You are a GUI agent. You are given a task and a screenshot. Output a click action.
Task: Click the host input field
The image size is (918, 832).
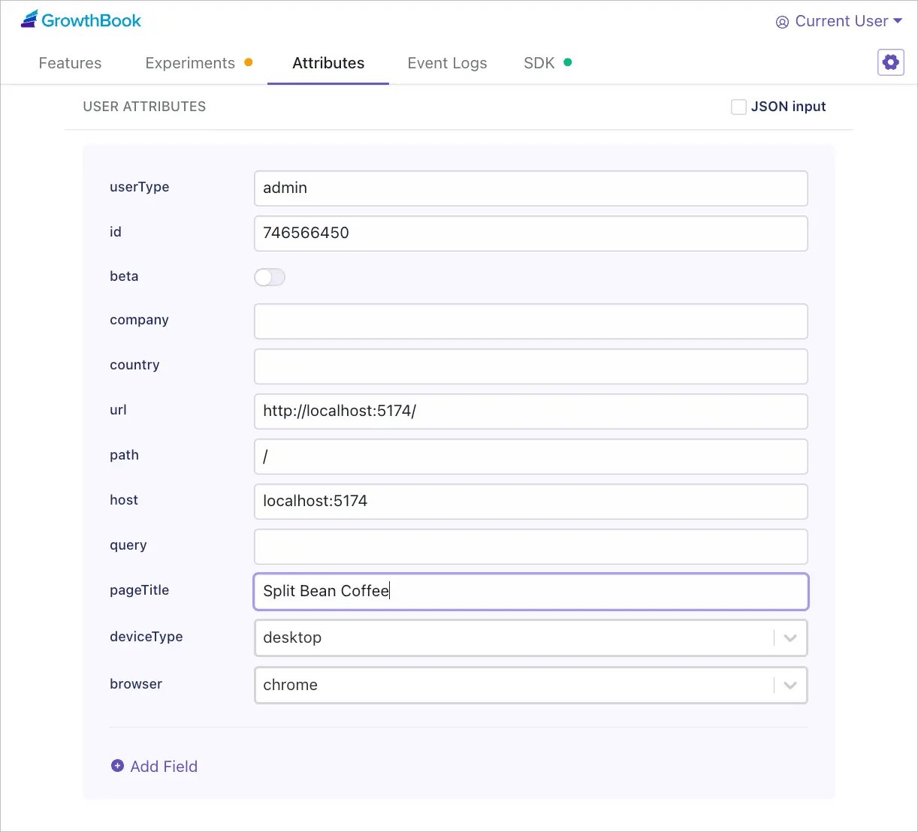click(x=531, y=502)
